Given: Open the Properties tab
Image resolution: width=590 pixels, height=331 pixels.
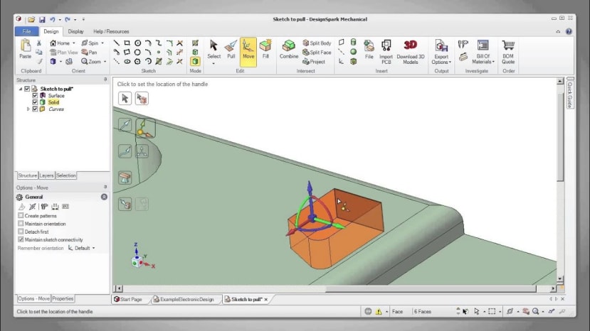Looking at the screenshot, I should tap(63, 299).
